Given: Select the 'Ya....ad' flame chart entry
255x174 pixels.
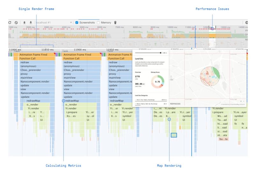Looking at the screenshot, I should coord(222,120).
